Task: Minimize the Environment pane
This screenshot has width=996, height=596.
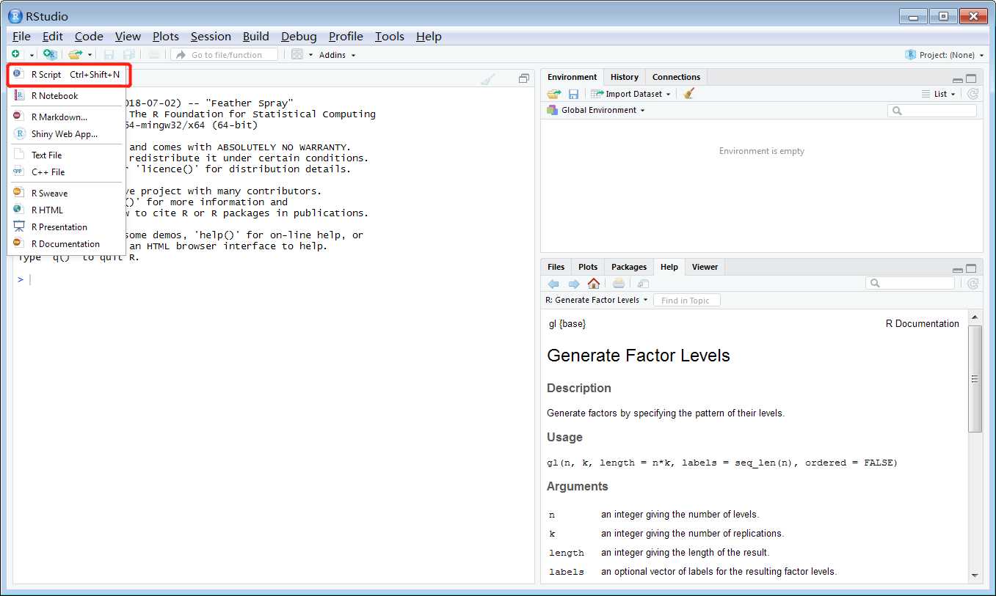Action: 957,79
